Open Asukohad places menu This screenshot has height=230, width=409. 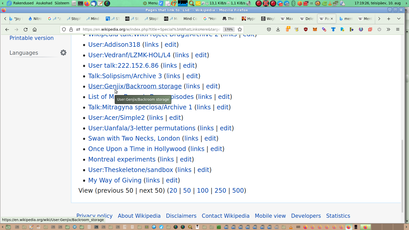(44, 3)
